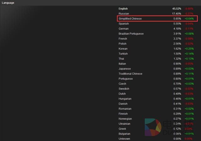This screenshot has width=201, height=141.
Task: Click the +0.25% Korean change value
Action: tap(189, 49)
